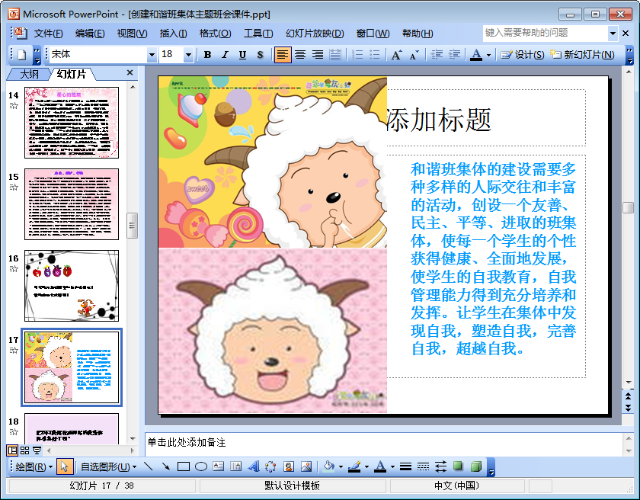Screen dimensions: 640x500
Task: Select slide 14 thumbnail
Action: (72, 123)
